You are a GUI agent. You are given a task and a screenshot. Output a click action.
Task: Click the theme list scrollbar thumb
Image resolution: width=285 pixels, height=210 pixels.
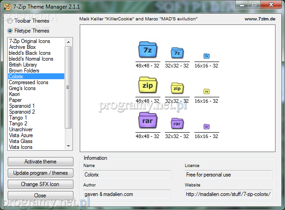[x=68, y=87]
